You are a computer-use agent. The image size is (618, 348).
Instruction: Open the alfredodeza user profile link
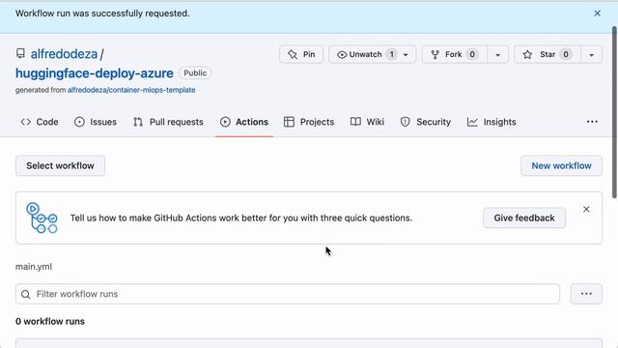(64, 54)
